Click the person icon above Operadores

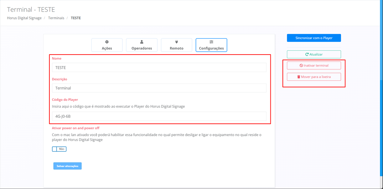tap(142, 42)
